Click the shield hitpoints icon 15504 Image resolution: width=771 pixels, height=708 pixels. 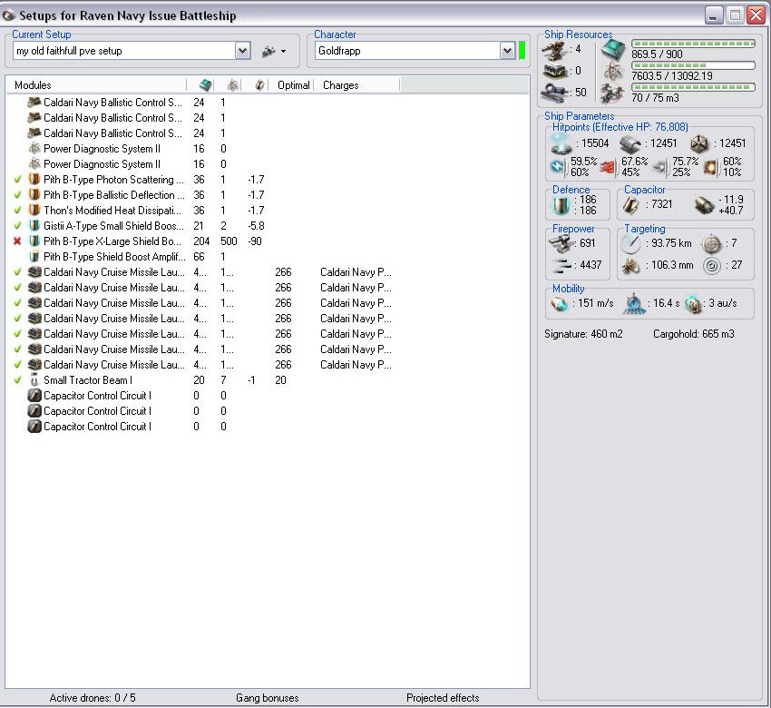click(x=561, y=144)
